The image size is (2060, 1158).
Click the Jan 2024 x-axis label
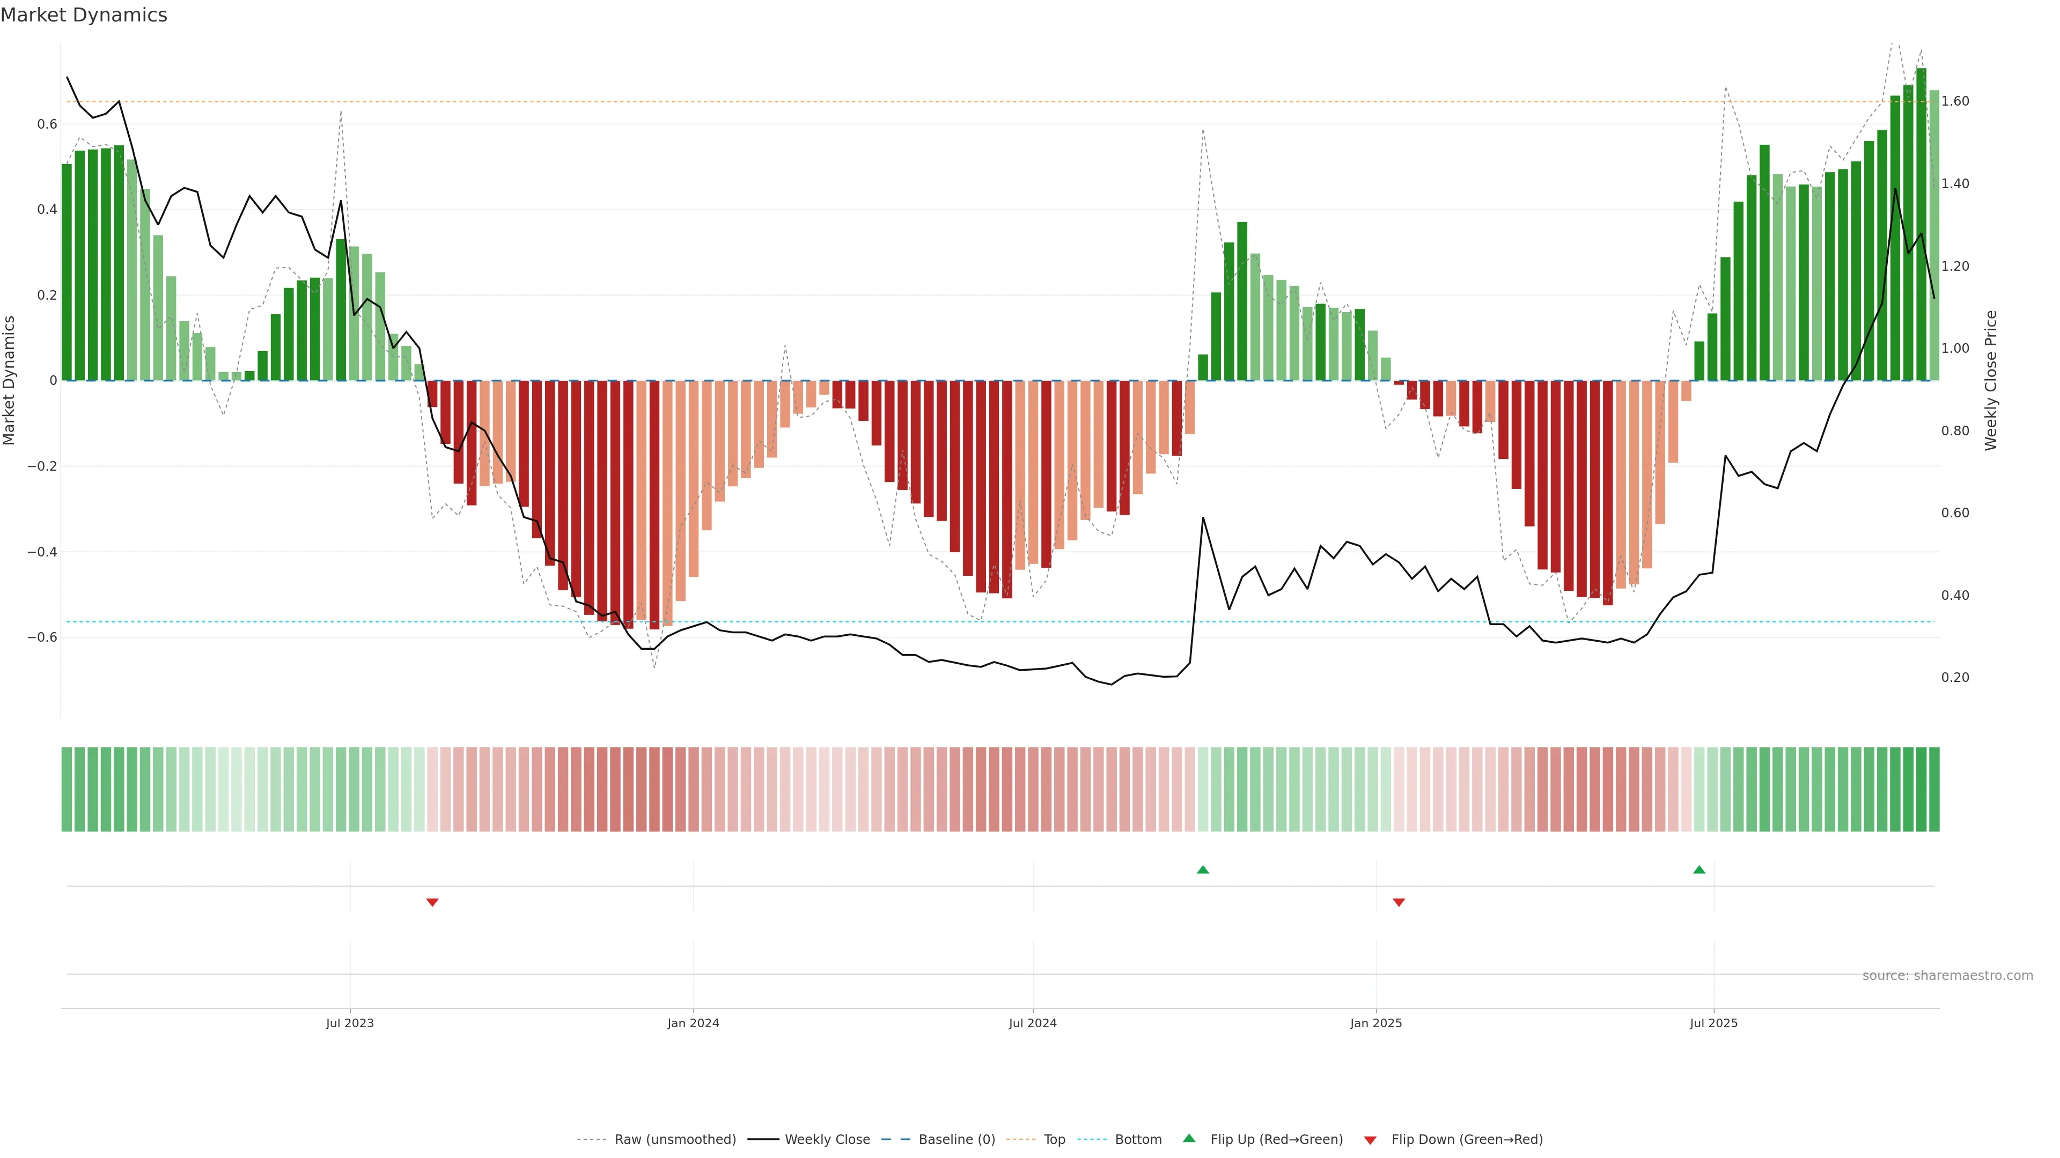coord(693,1023)
